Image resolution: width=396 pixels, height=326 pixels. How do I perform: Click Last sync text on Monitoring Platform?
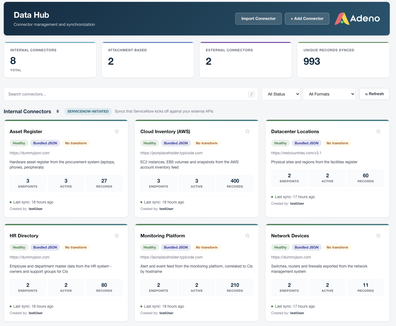click(164, 306)
